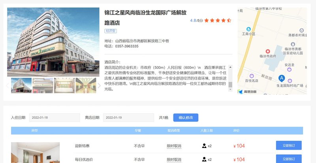Click the 临汾市政府 red star map icon
Image resolution: width=316 pixels, height=163 pixels.
268,51
